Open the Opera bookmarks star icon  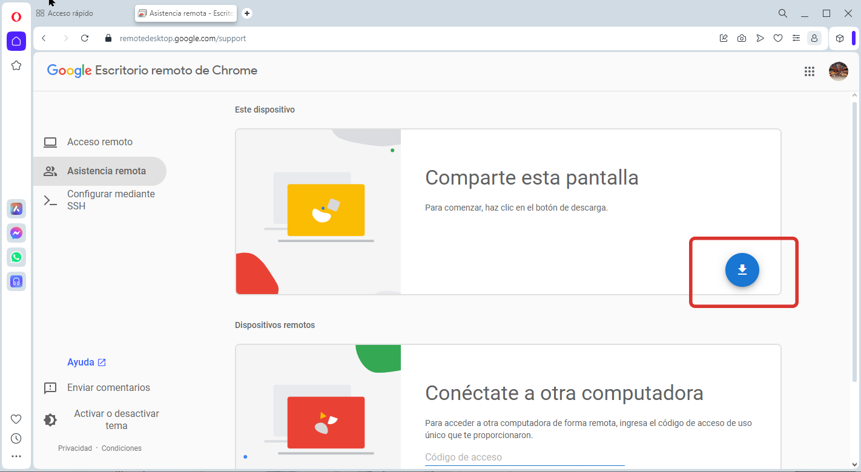16,65
